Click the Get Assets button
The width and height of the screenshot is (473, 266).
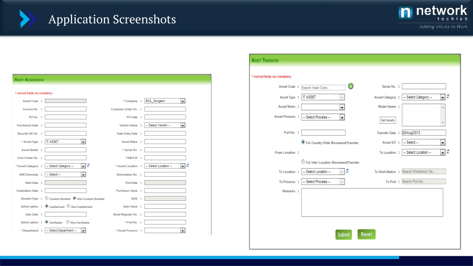(x=388, y=120)
